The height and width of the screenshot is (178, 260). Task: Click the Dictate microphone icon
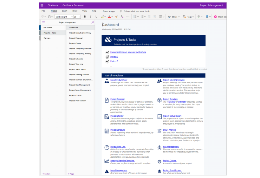tap(207, 17)
